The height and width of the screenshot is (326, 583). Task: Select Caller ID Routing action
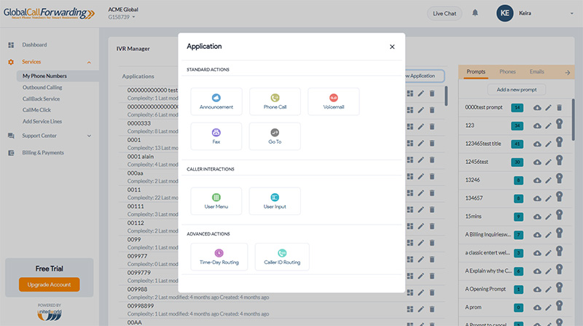pyautogui.click(x=282, y=257)
